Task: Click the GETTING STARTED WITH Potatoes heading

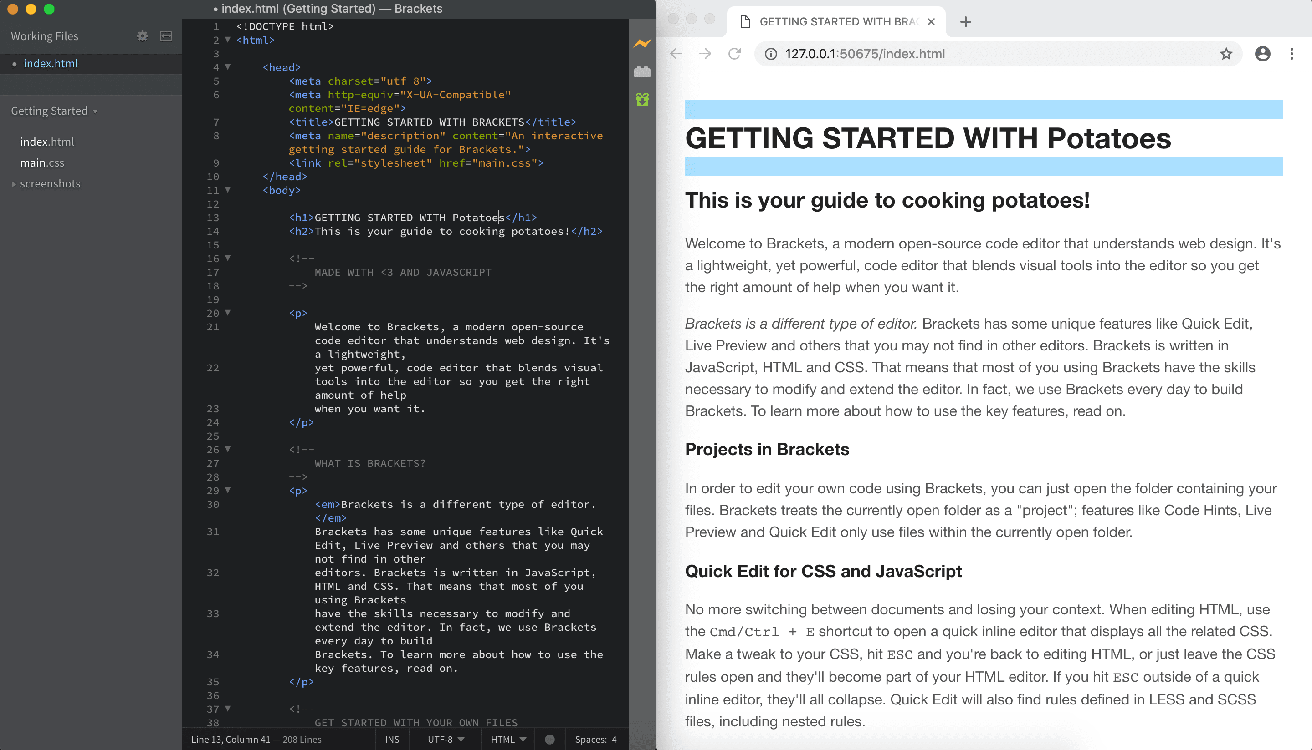Action: [x=928, y=138]
